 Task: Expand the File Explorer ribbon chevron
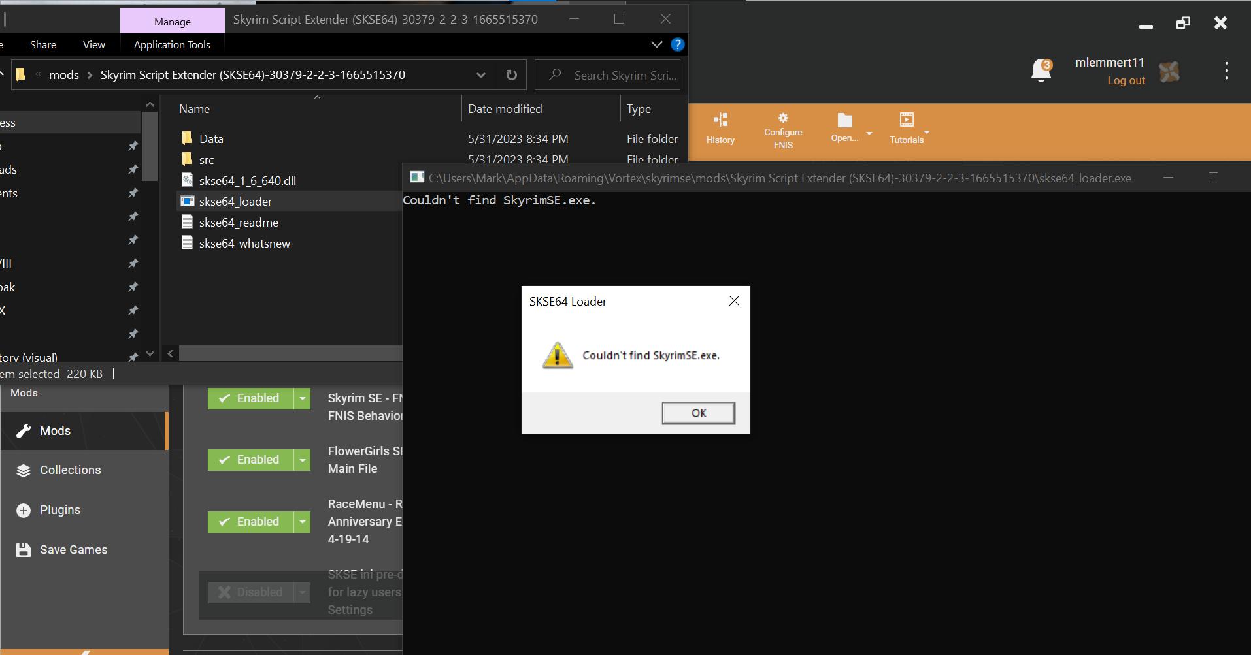657,44
